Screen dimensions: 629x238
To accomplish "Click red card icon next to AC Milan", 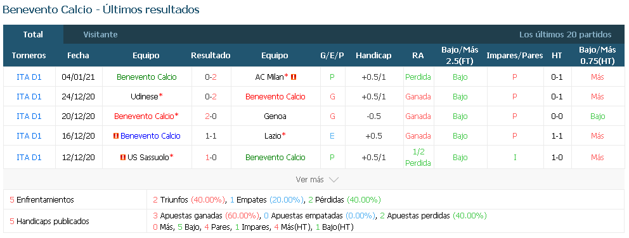I will pyautogui.click(x=294, y=77).
